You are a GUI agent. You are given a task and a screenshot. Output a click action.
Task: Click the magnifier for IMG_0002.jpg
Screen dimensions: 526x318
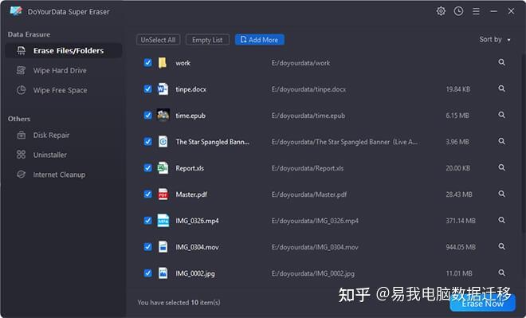pos(501,273)
